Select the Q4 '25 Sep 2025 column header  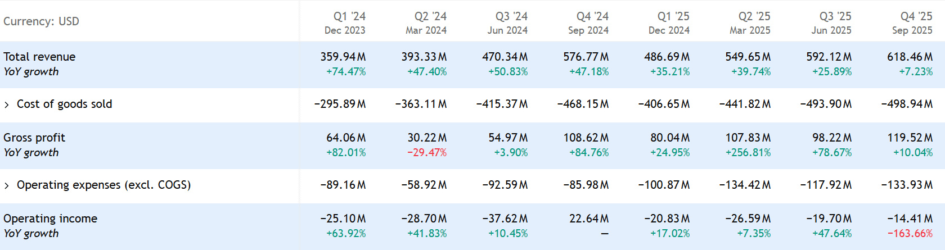tap(912, 23)
